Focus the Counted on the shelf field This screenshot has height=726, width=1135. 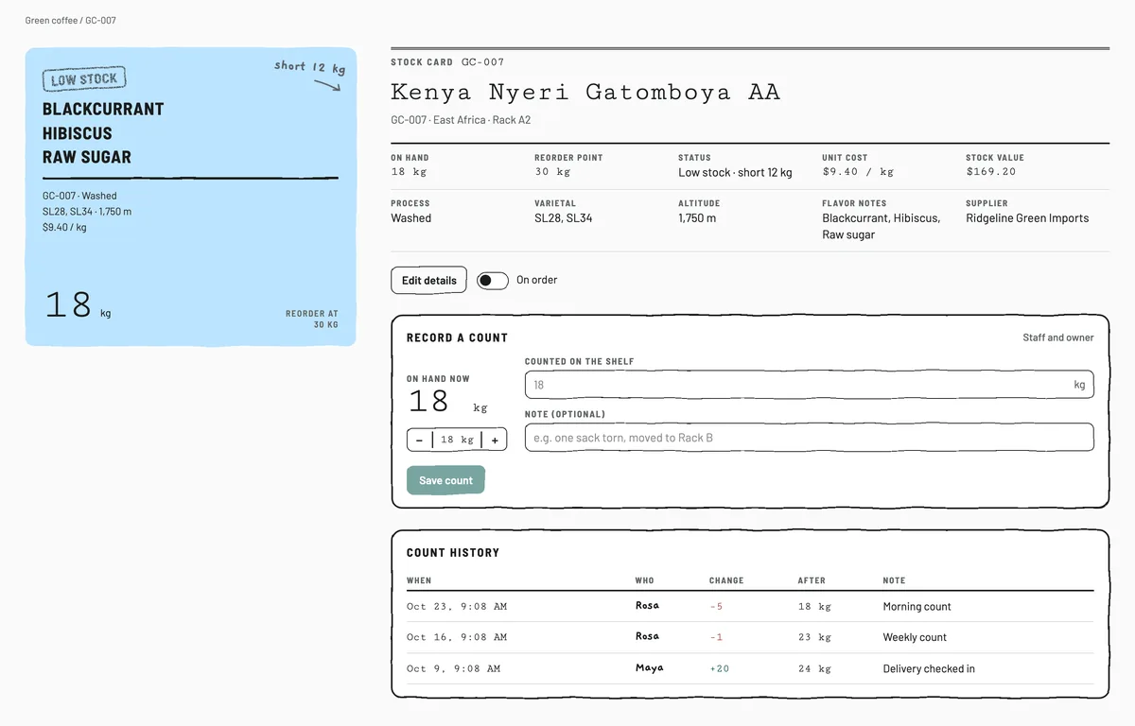pyautogui.click(x=809, y=385)
